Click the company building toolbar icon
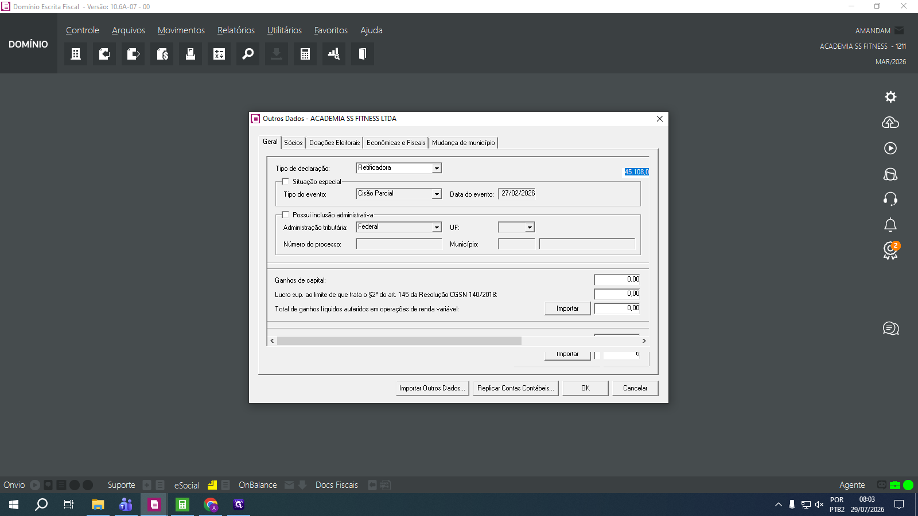The height and width of the screenshot is (516, 918). click(76, 54)
